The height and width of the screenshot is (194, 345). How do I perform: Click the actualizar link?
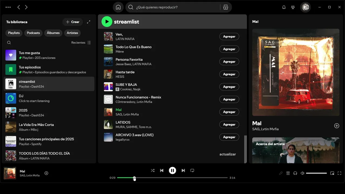point(227,154)
